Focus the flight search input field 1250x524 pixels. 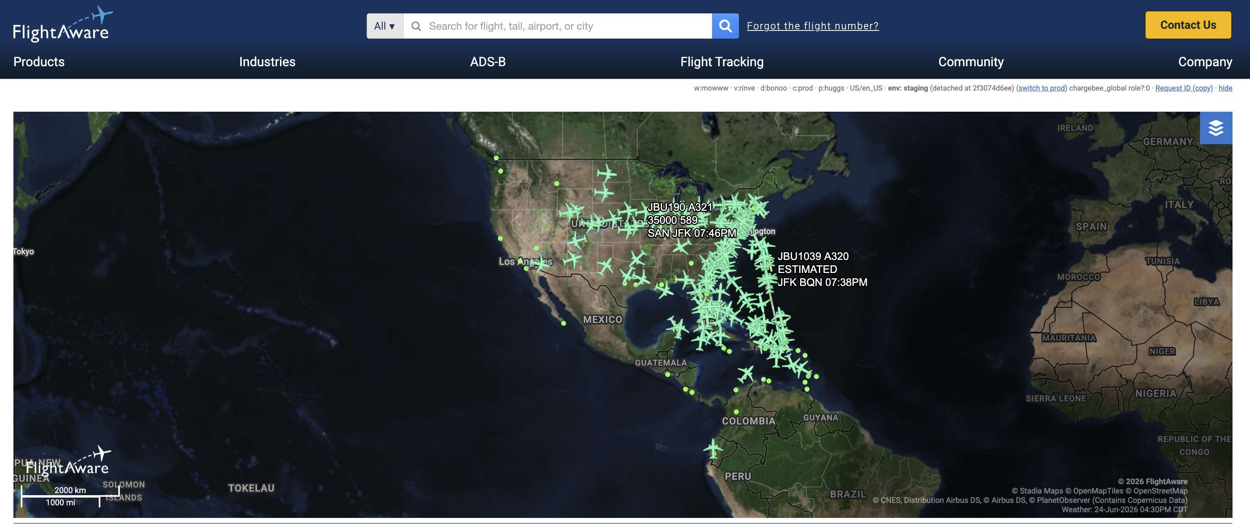point(558,26)
